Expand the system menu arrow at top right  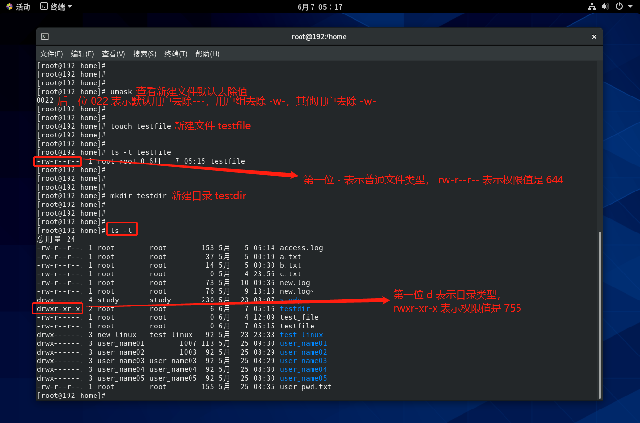tap(630, 7)
